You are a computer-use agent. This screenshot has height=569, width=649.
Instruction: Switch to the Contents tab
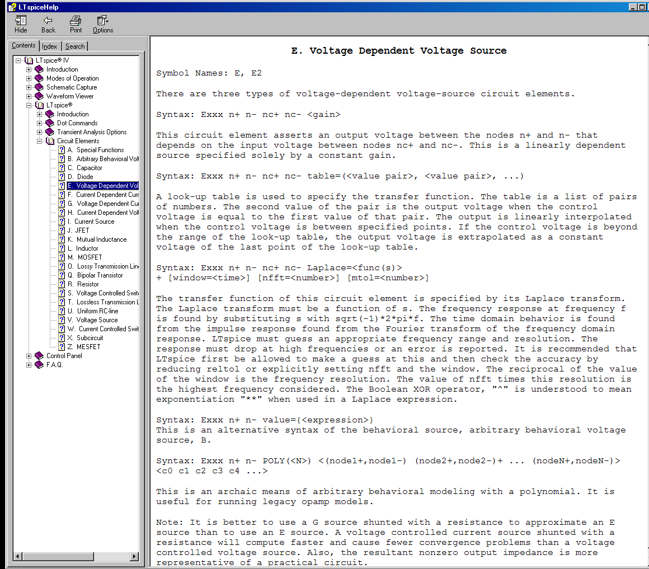tap(23, 45)
